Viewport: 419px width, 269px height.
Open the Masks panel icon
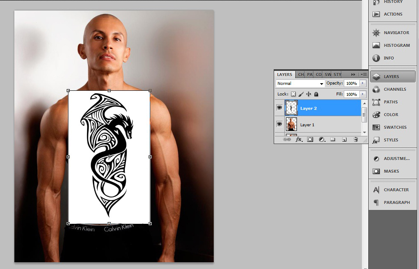click(x=376, y=171)
